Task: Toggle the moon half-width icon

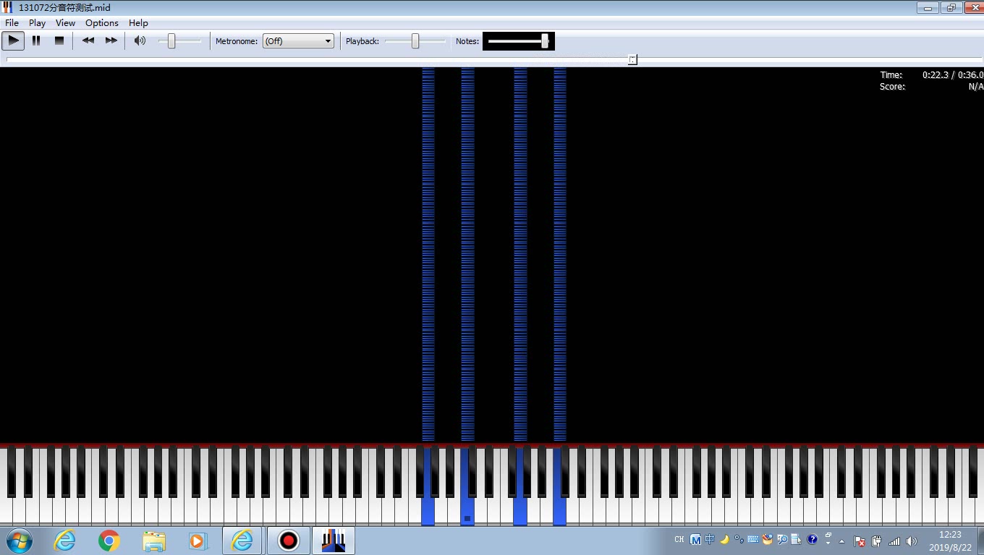Action: click(724, 540)
